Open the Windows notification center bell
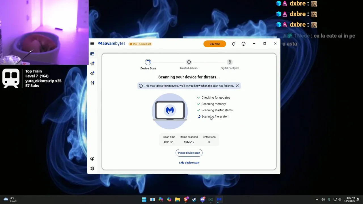Image resolution: width=363 pixels, height=204 pixels. click(x=358, y=199)
